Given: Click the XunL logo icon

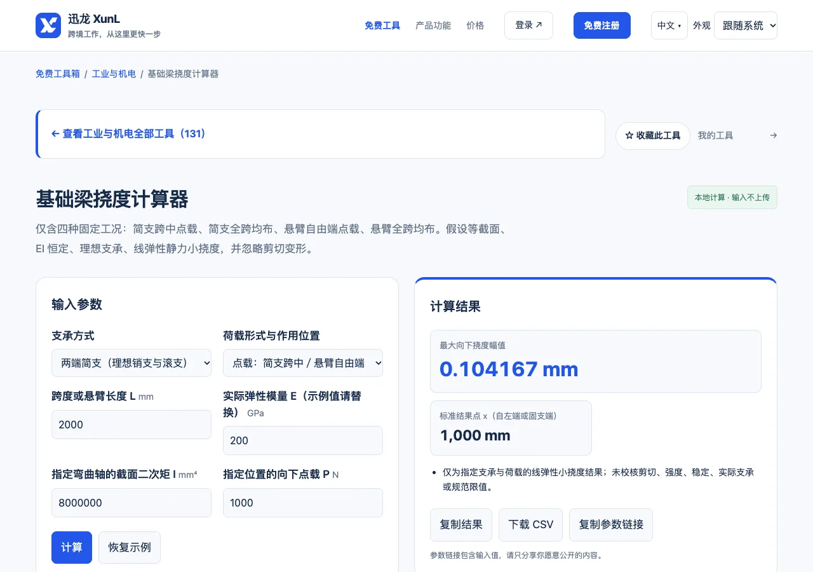Looking at the screenshot, I should coord(48,25).
